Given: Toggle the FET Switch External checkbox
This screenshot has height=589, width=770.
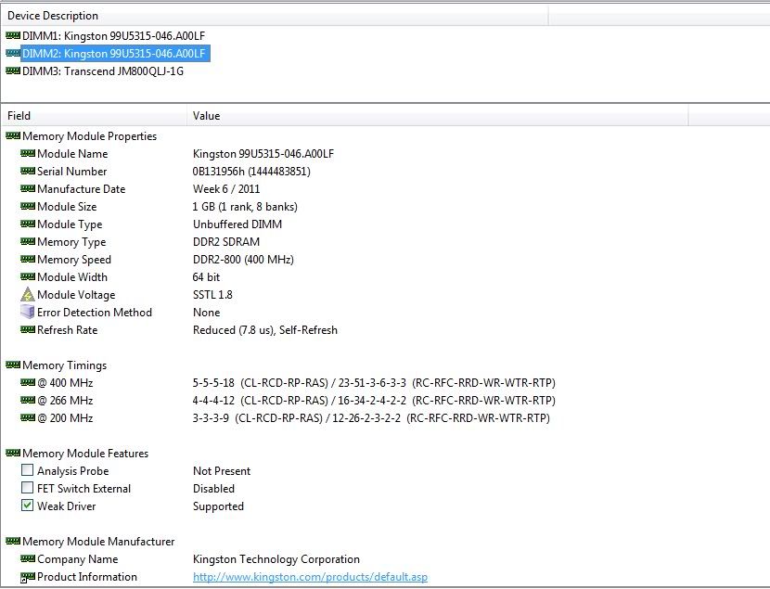Looking at the screenshot, I should pyautogui.click(x=28, y=488).
